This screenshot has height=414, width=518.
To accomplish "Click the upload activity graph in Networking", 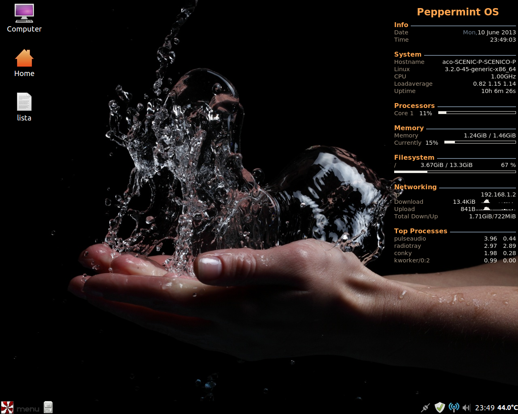I will pyautogui.click(x=497, y=209).
